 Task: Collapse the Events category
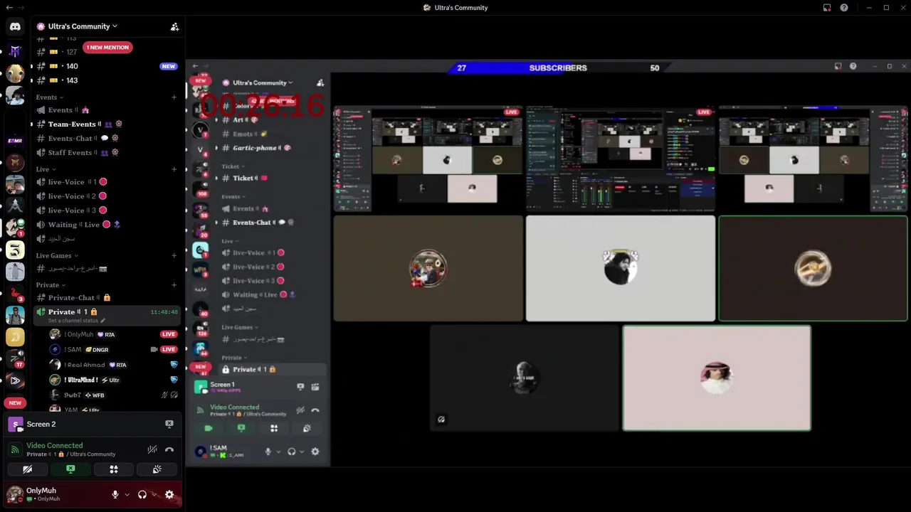50,97
